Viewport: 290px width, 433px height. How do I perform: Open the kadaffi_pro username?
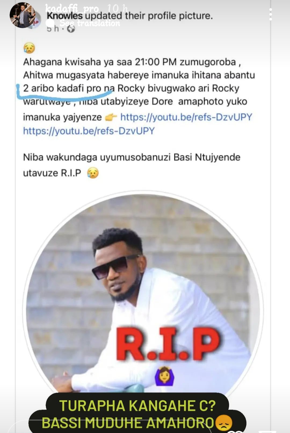pos(72,9)
